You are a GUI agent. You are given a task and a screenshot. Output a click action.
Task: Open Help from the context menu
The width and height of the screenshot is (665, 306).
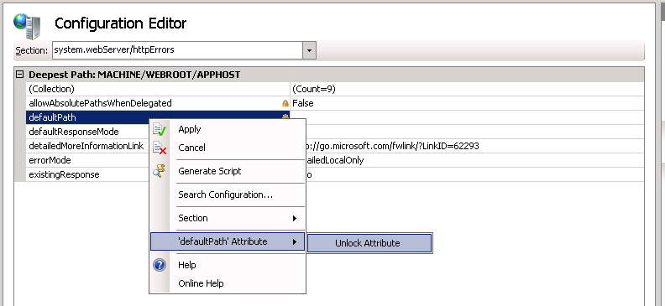[228, 265]
